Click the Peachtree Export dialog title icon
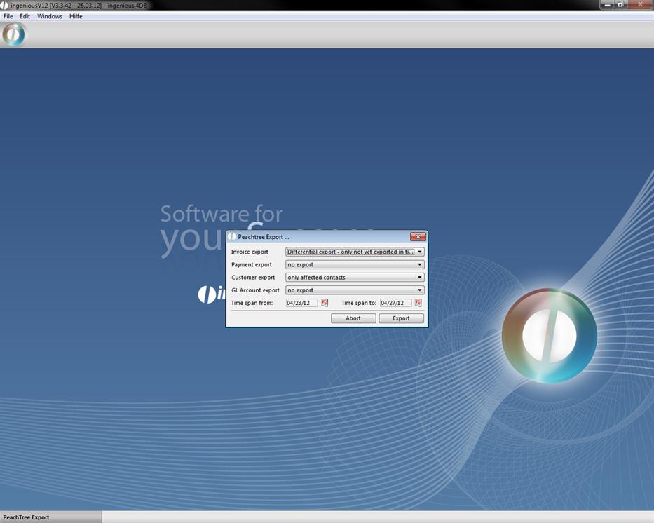The image size is (654, 523). (232, 237)
